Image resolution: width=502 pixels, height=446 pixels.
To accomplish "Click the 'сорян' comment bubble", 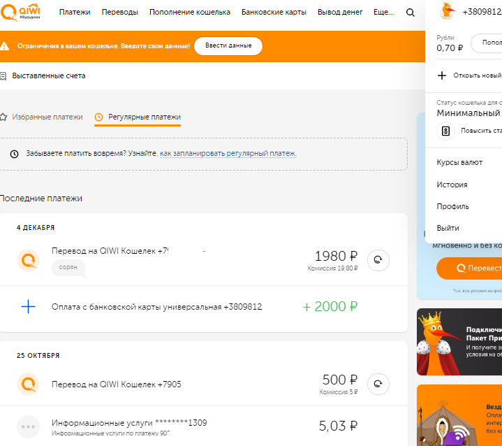I will [68, 268].
